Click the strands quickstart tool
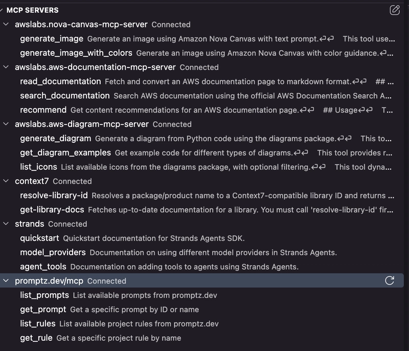This screenshot has width=409, height=351. click(39, 238)
